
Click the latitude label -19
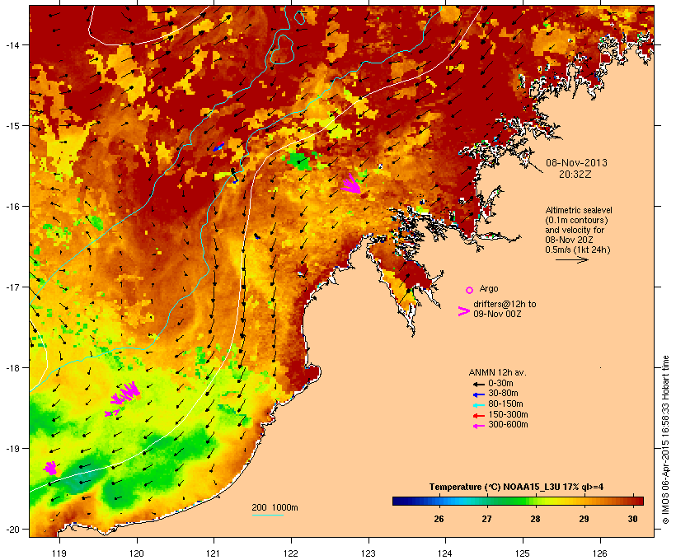click(x=12, y=449)
